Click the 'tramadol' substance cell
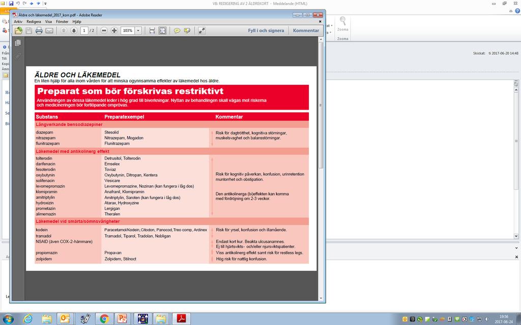 click(44, 236)
